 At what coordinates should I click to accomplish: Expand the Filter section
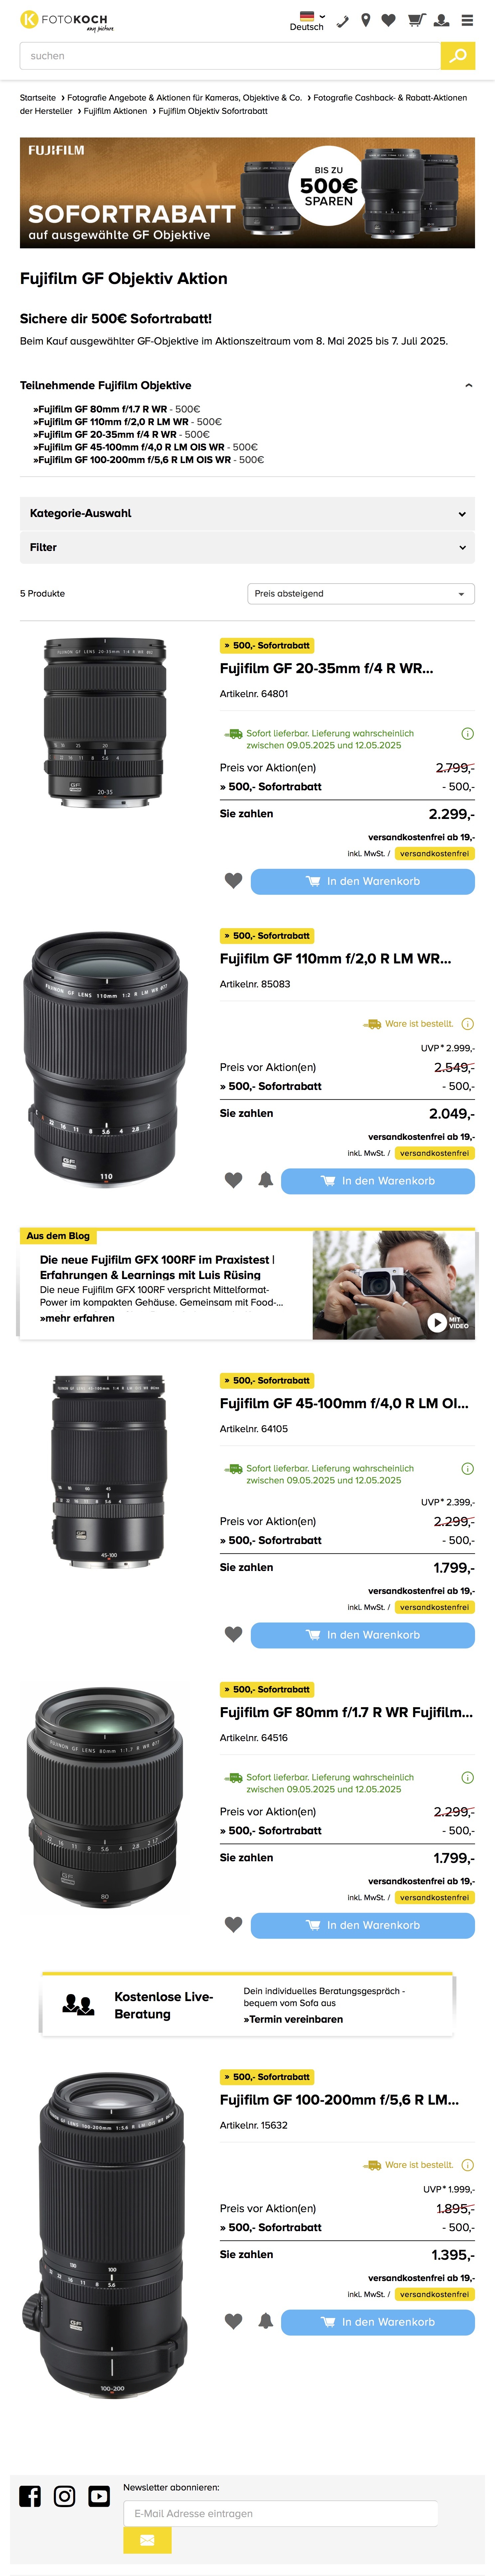(x=247, y=547)
